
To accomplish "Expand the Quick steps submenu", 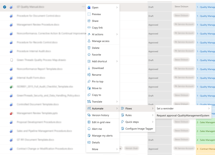I will (152, 122).
